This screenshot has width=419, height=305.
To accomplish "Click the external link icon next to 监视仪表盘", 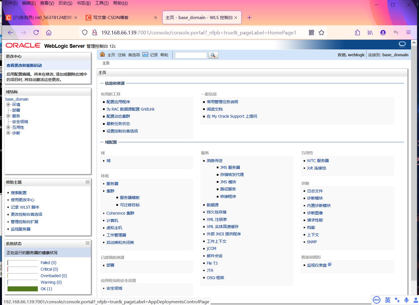I will tap(330, 264).
